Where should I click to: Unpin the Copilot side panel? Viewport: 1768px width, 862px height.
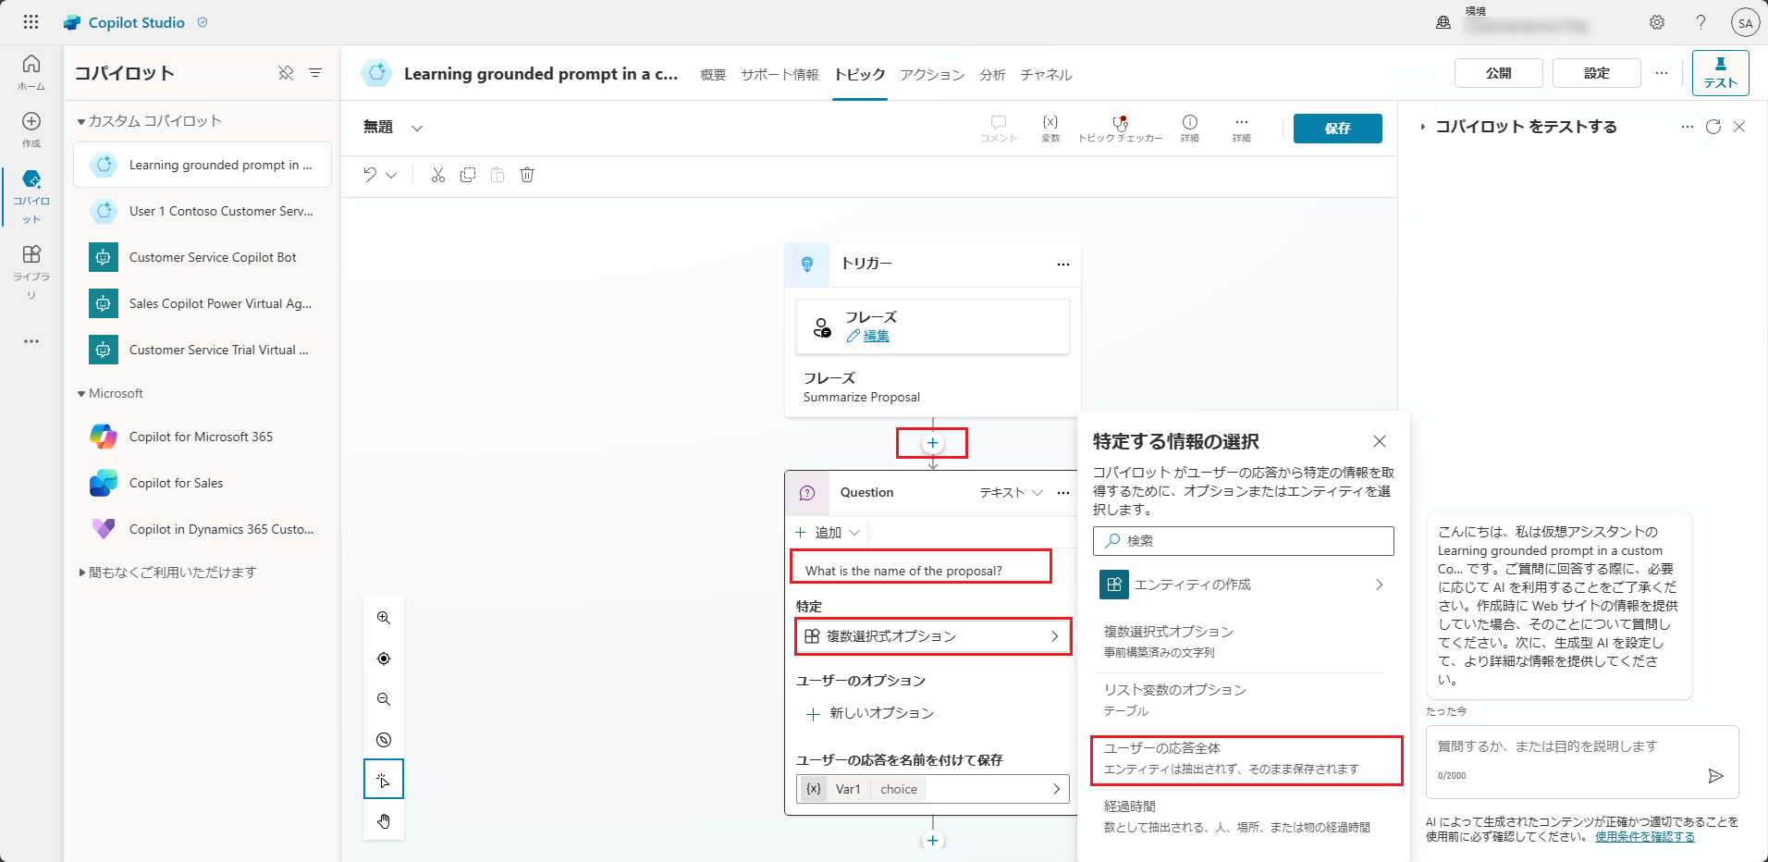point(286,73)
